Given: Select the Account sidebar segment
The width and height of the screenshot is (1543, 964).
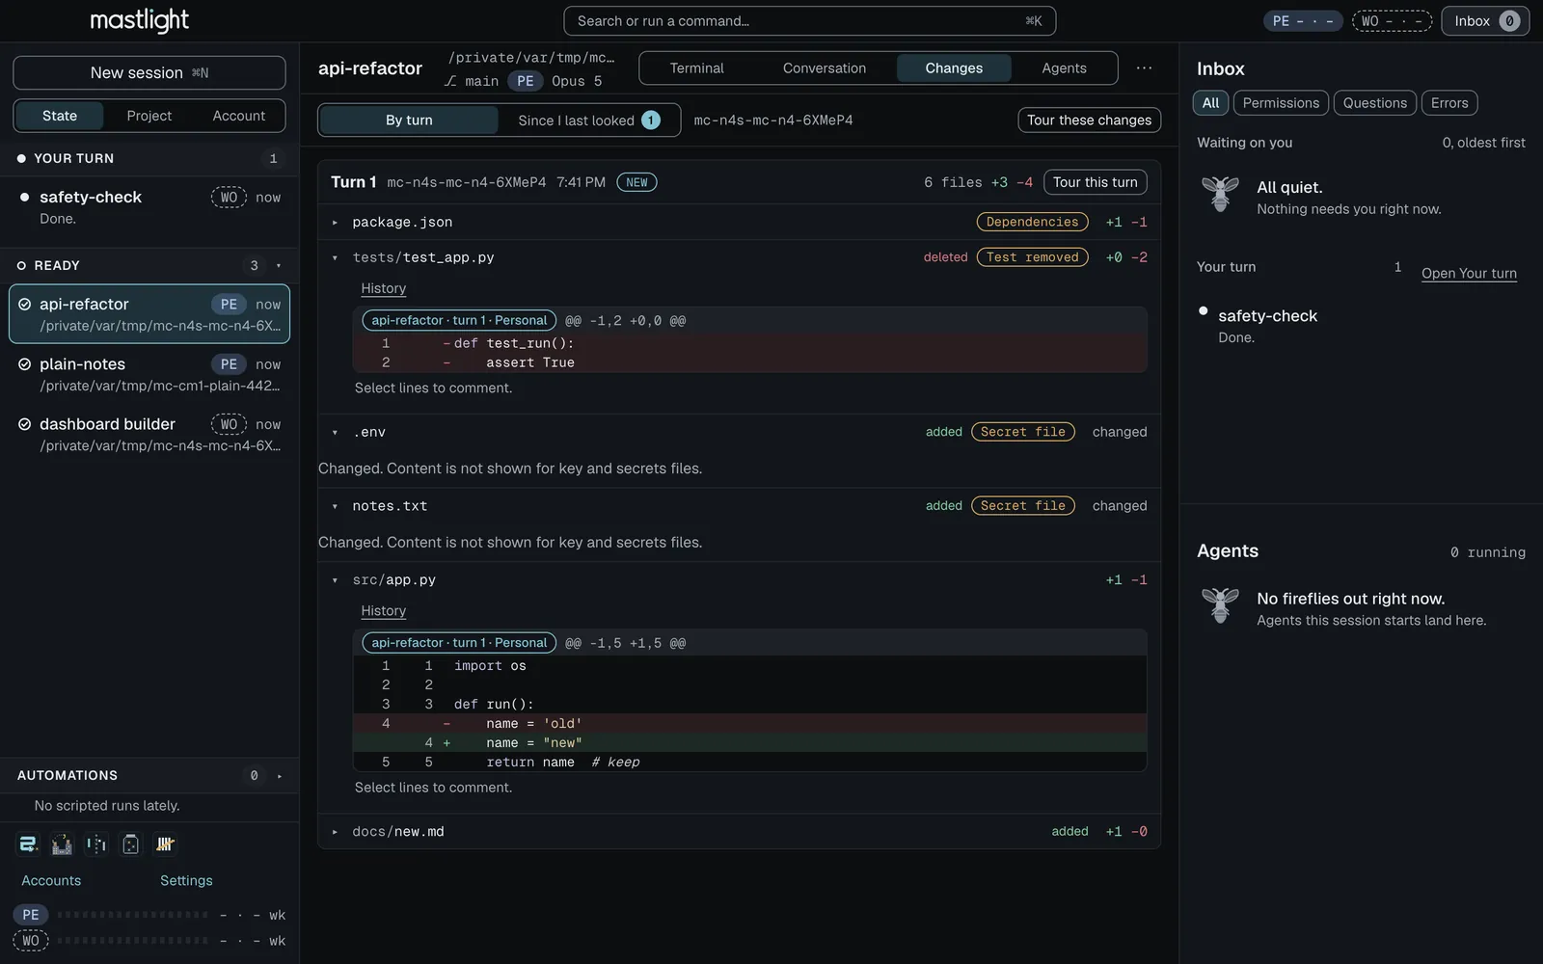Looking at the screenshot, I should (238, 116).
